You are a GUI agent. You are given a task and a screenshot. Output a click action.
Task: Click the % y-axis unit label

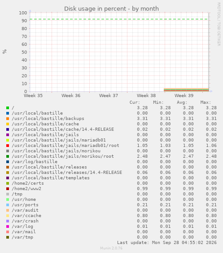coord(4,52)
